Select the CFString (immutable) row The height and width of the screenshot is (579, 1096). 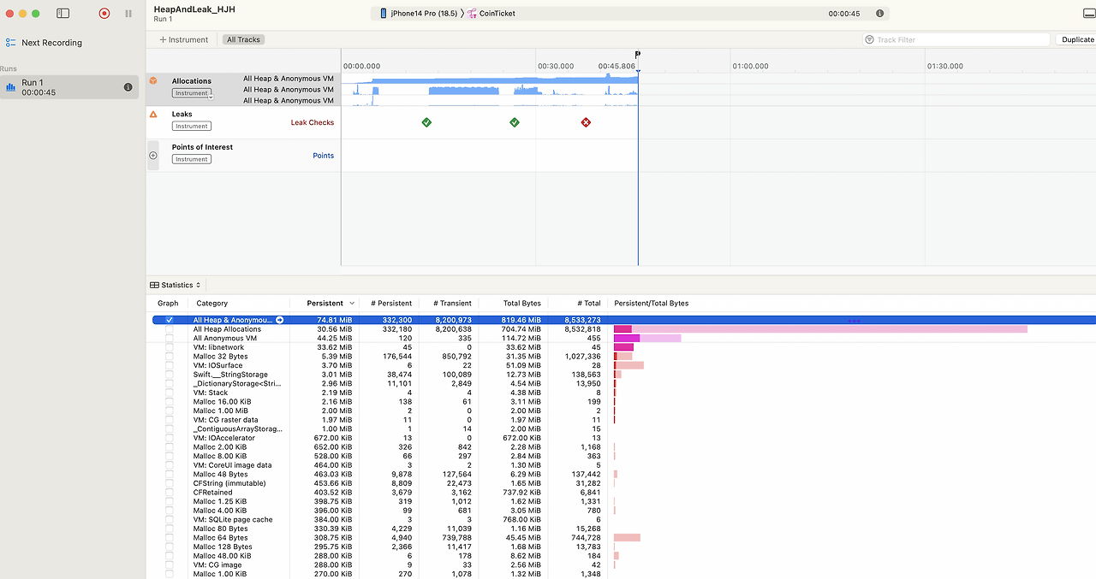624,483
